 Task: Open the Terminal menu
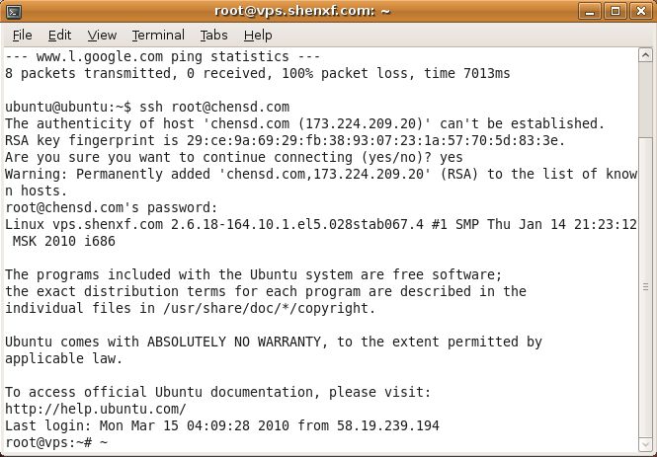click(x=158, y=36)
